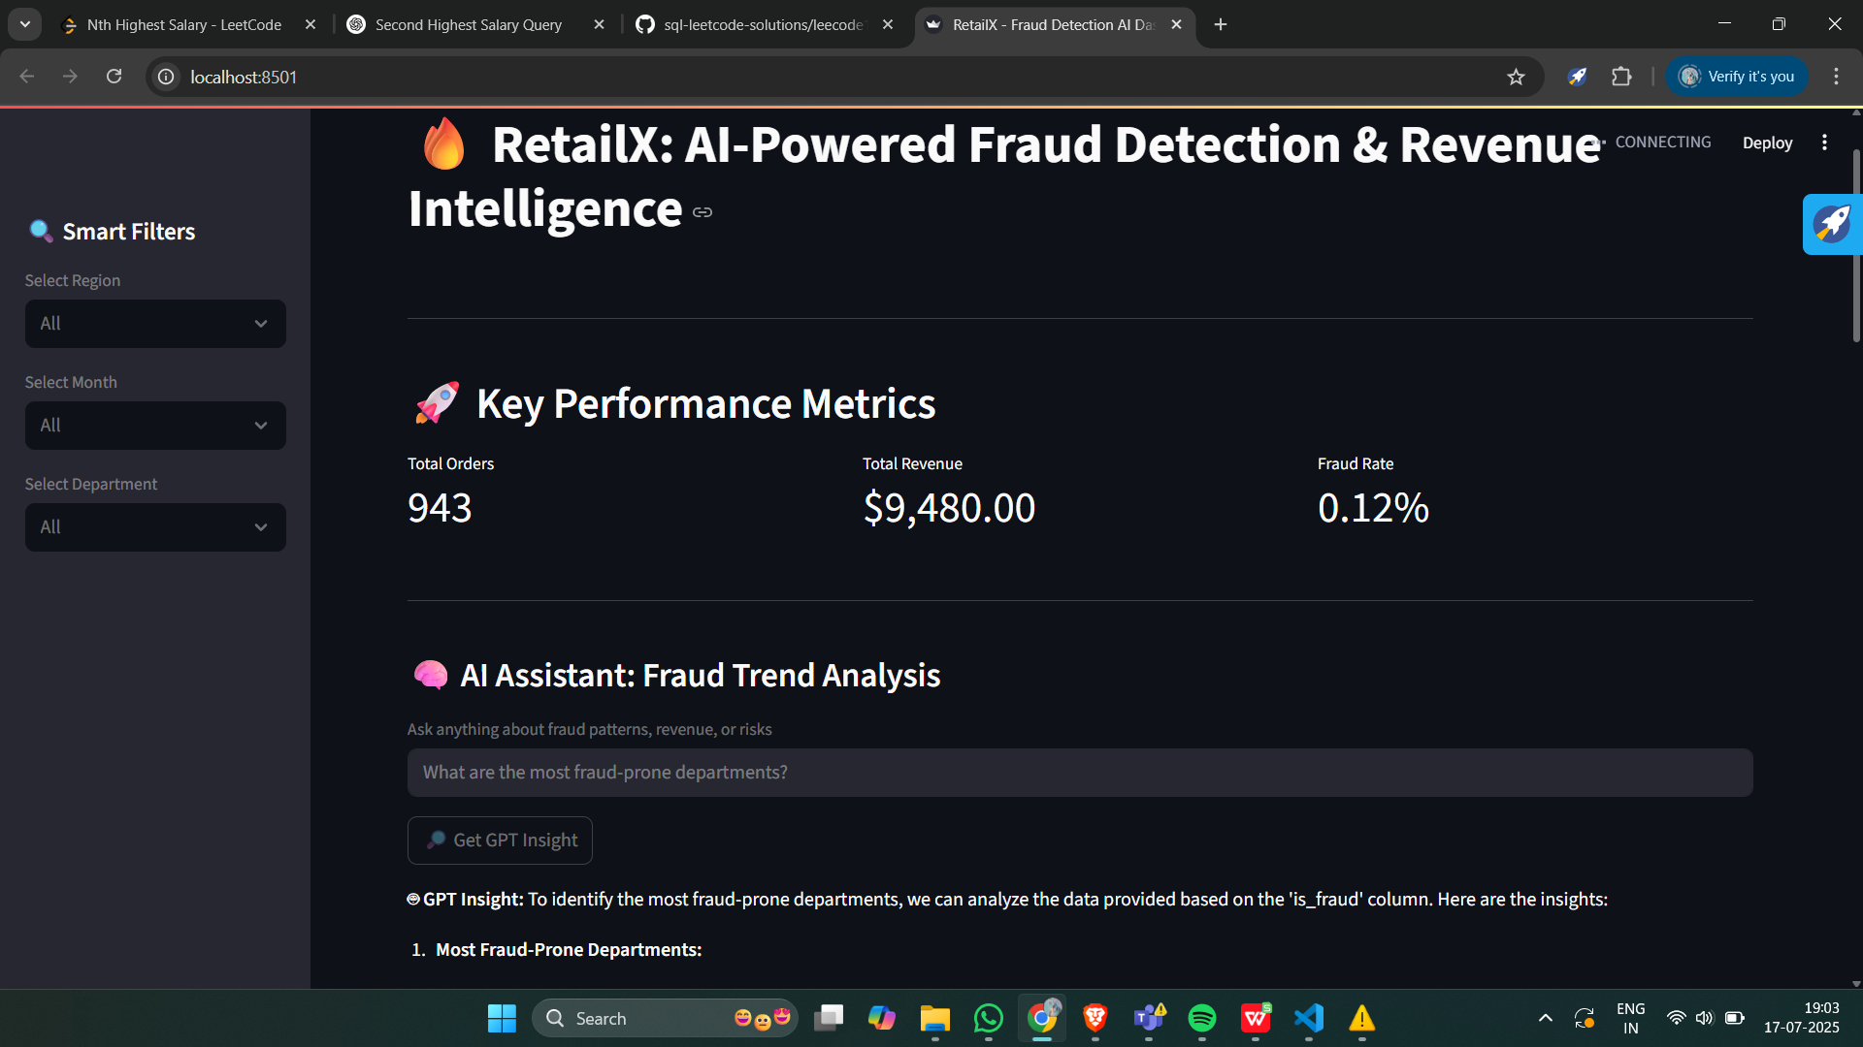Image resolution: width=1863 pixels, height=1047 pixels.
Task: View site information icon in address bar
Action: point(167,77)
